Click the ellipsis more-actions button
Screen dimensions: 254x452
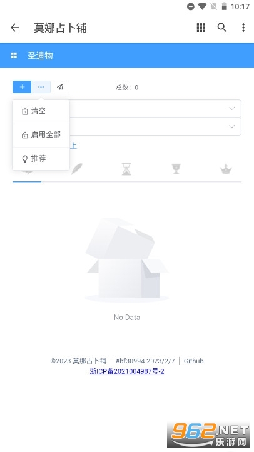point(41,87)
